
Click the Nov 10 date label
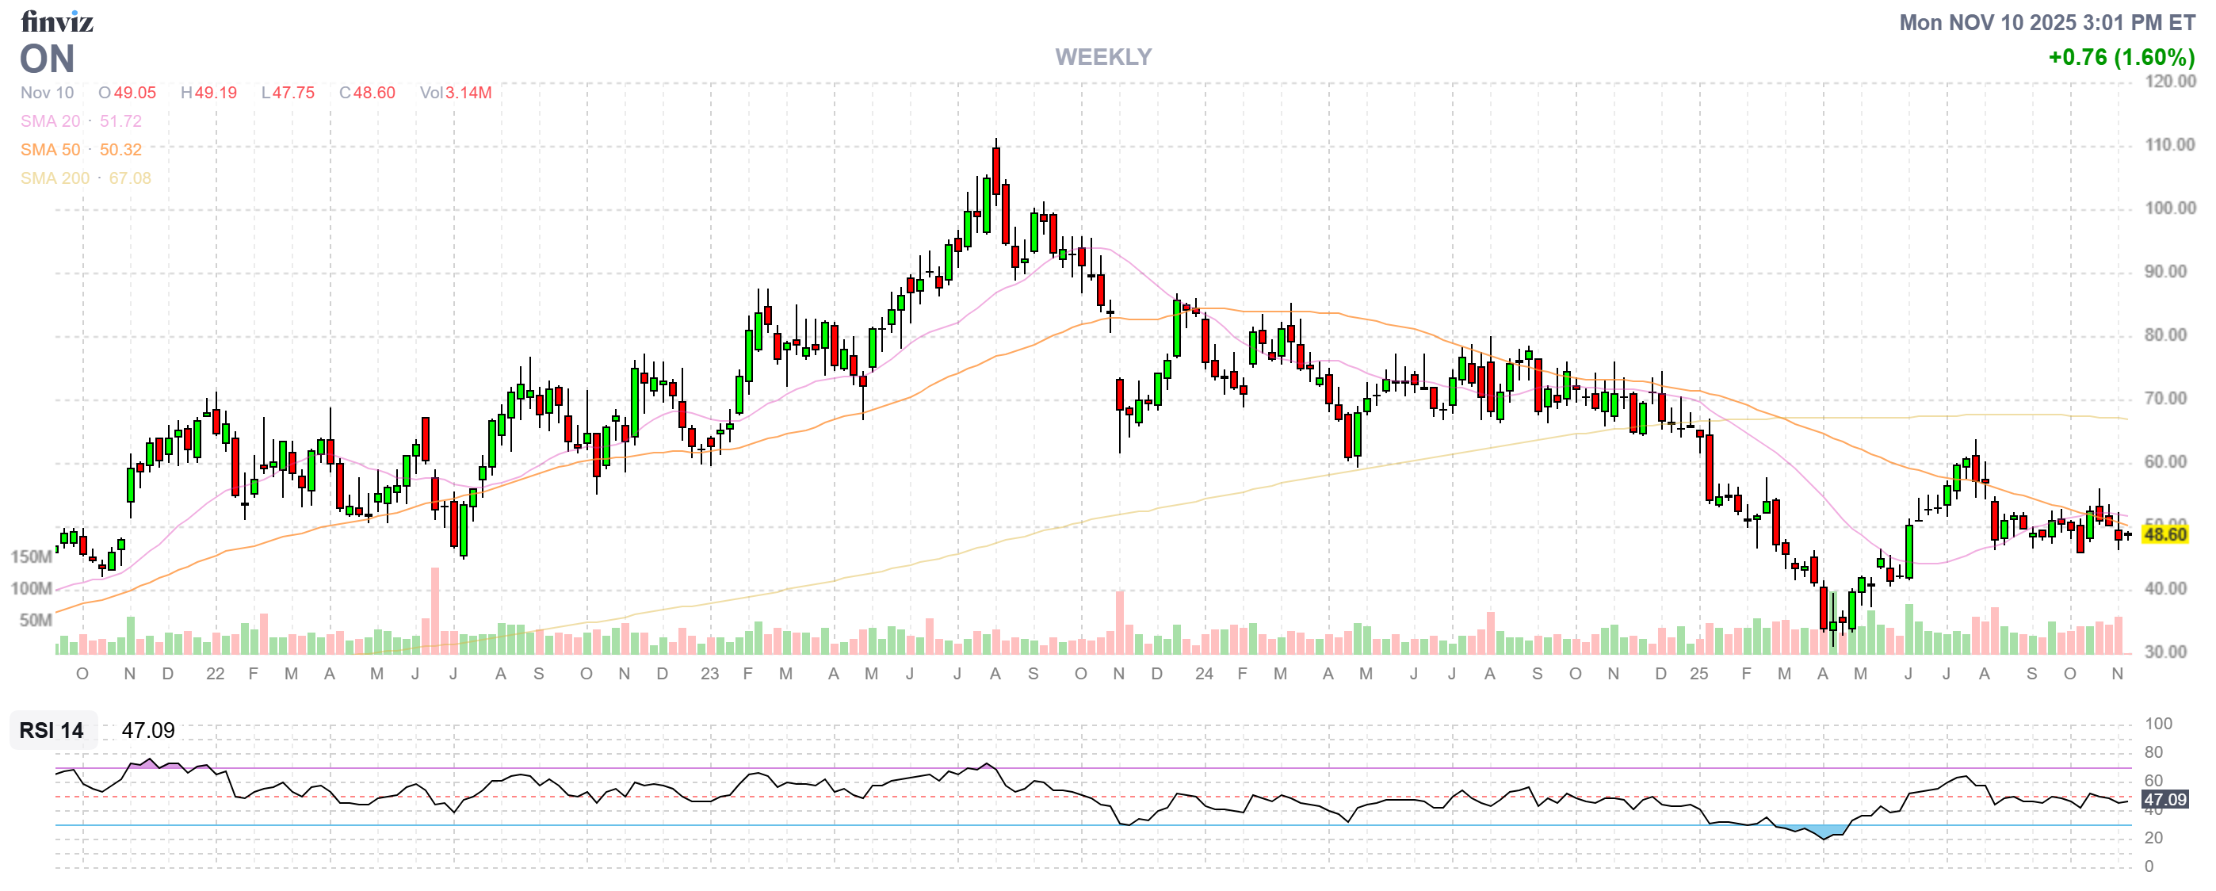[x=48, y=93]
